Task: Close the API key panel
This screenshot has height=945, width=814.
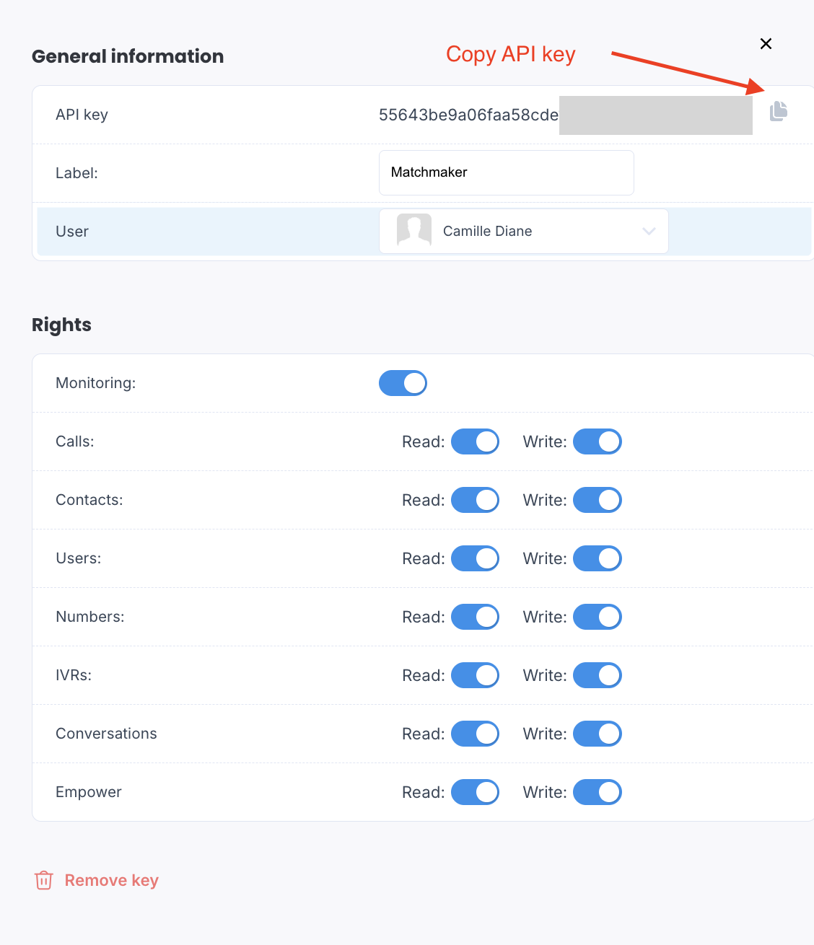Action: tap(766, 44)
